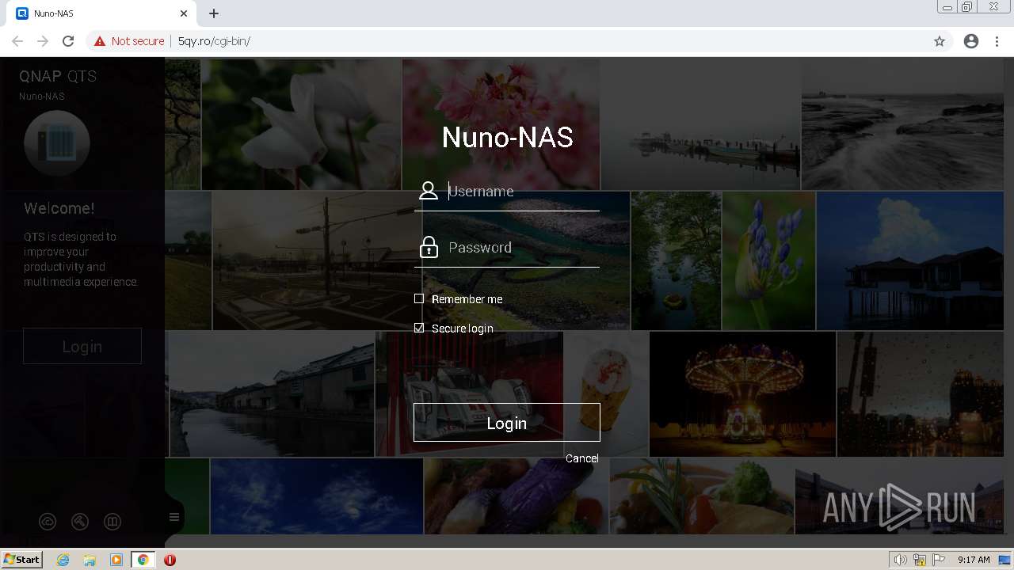Click the carousel night photo thumbnail

742,394
